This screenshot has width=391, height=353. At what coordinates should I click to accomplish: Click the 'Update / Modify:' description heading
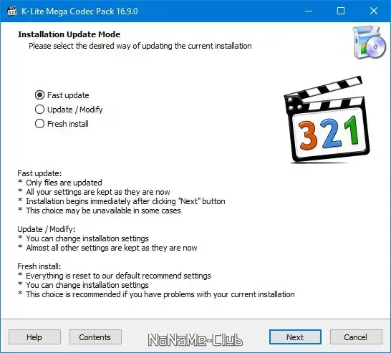(46, 229)
